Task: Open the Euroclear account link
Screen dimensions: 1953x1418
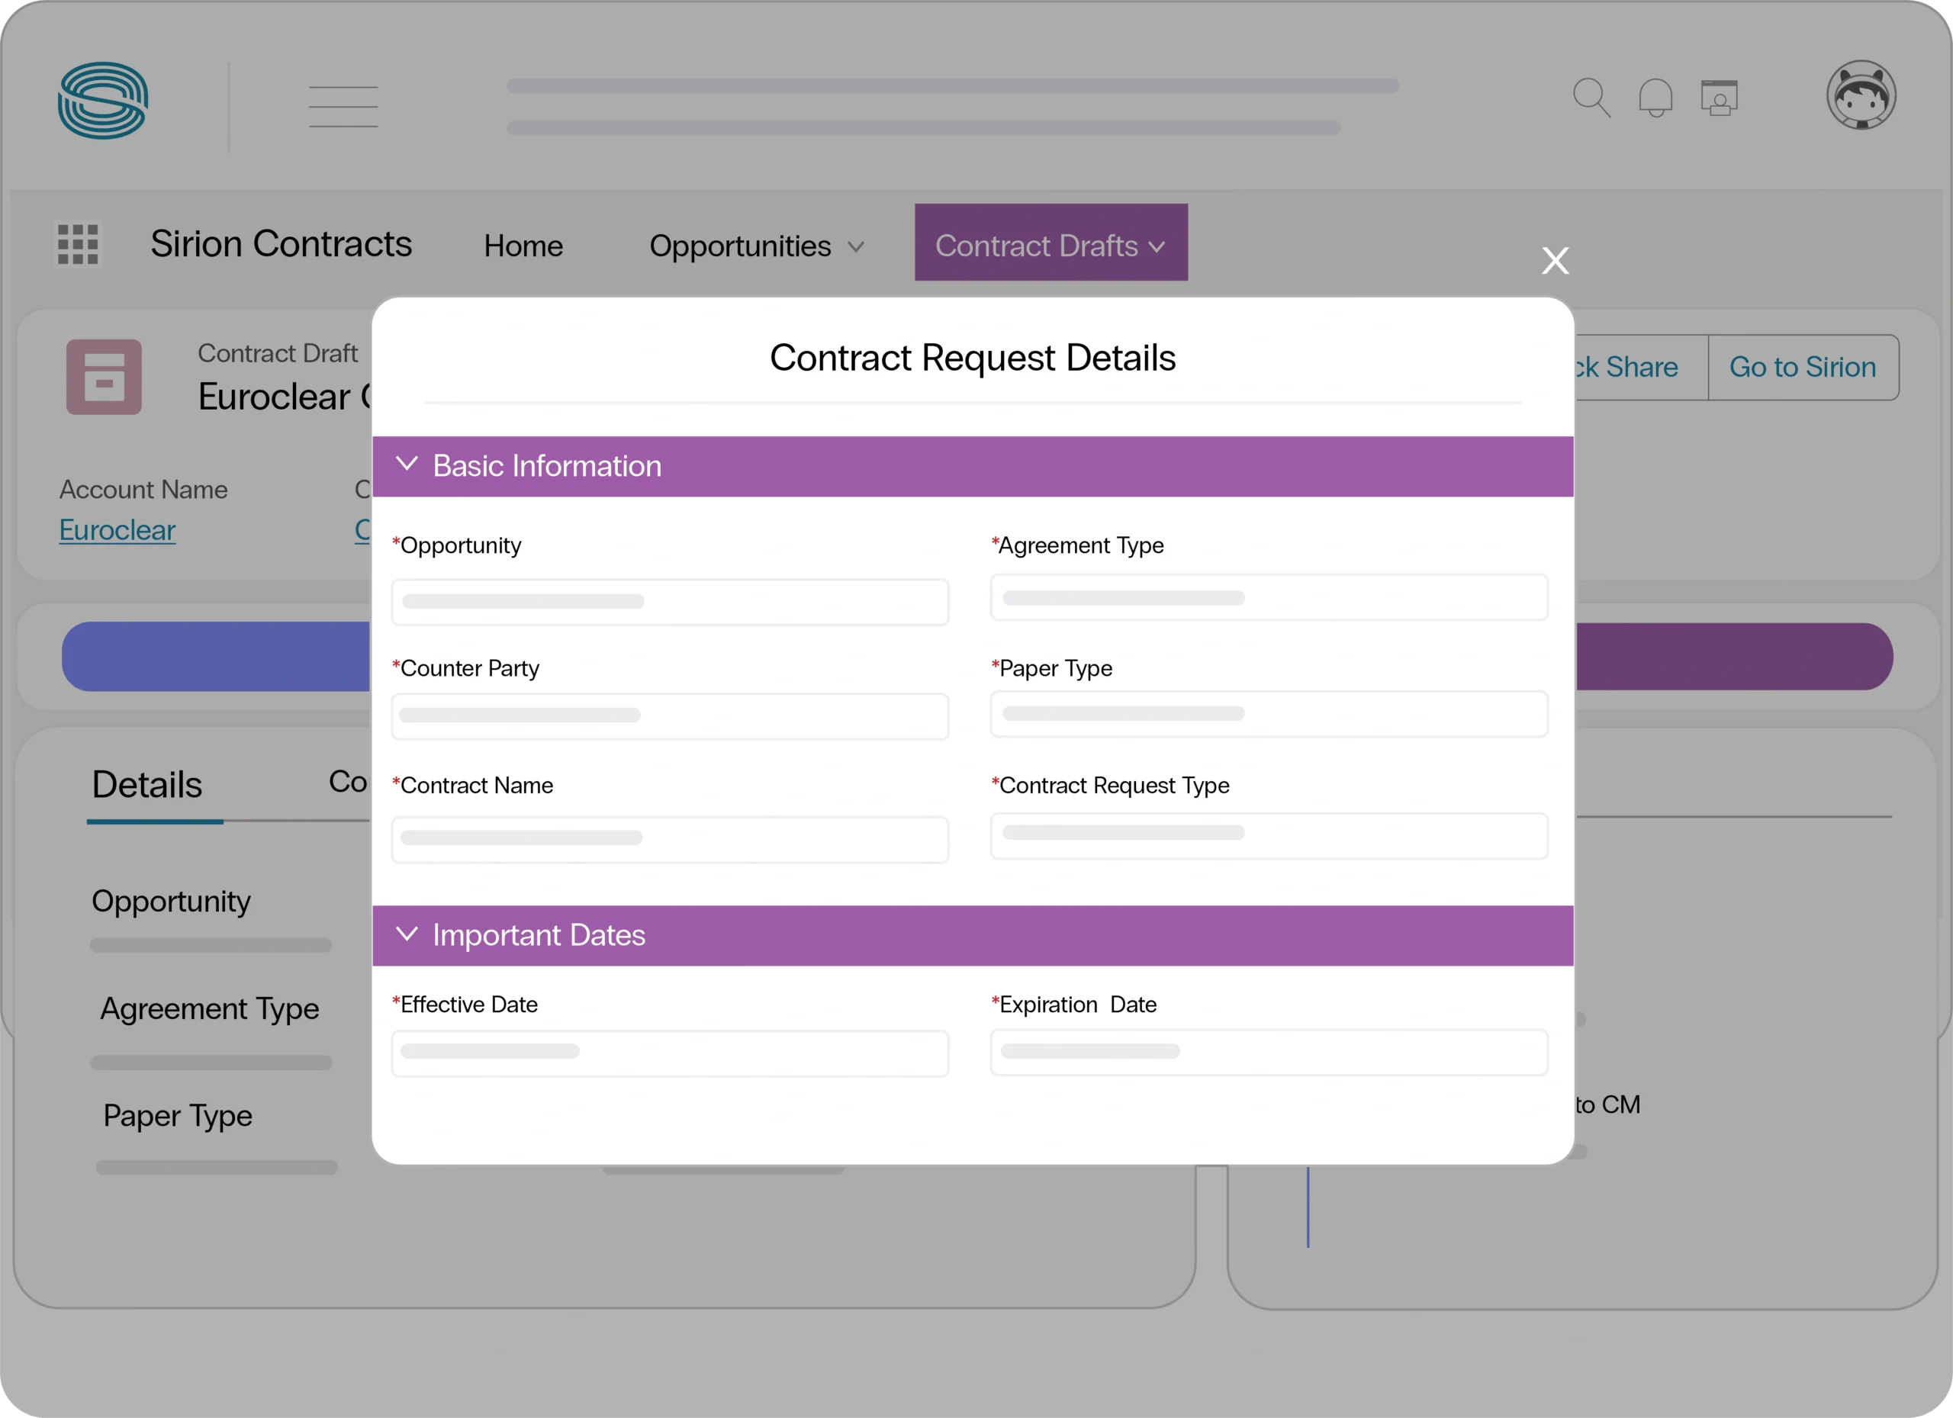Action: 117,530
